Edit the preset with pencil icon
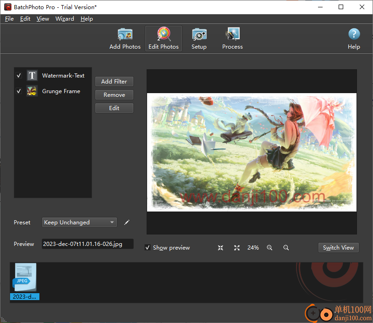The image size is (373, 323). 127,222
